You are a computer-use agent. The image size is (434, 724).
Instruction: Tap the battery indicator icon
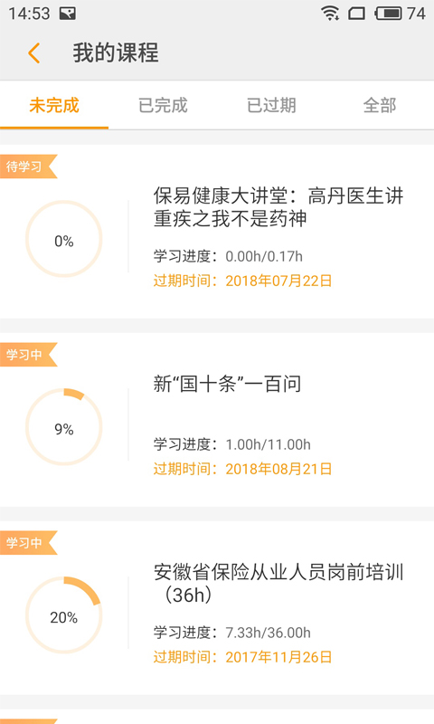click(x=389, y=13)
